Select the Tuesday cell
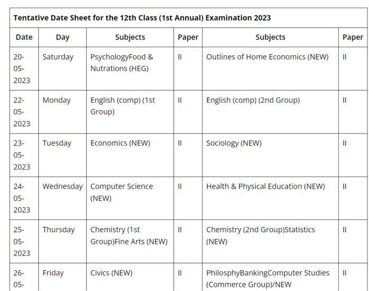Screen dimensions: 369x291 (x=57, y=143)
